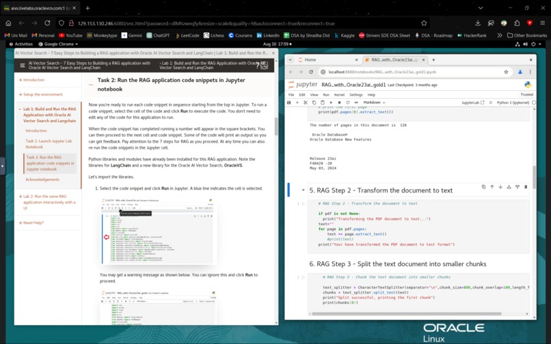Open the Google Chrome app menu in top bar
This screenshot has height=344, width=551.
(x=58, y=44)
